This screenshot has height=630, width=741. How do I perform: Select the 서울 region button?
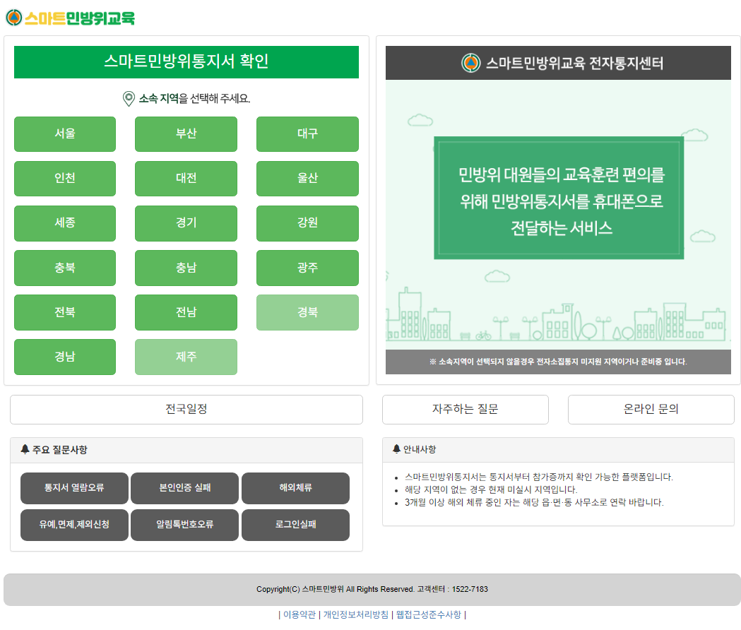click(x=65, y=134)
